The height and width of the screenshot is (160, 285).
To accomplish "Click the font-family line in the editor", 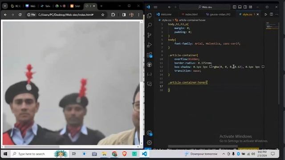I will coord(207,44).
